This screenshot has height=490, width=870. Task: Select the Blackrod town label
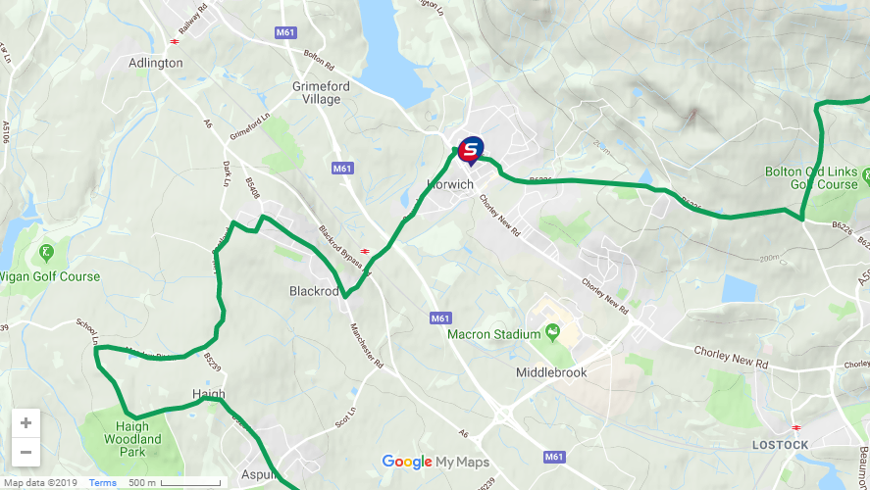pyautogui.click(x=314, y=291)
